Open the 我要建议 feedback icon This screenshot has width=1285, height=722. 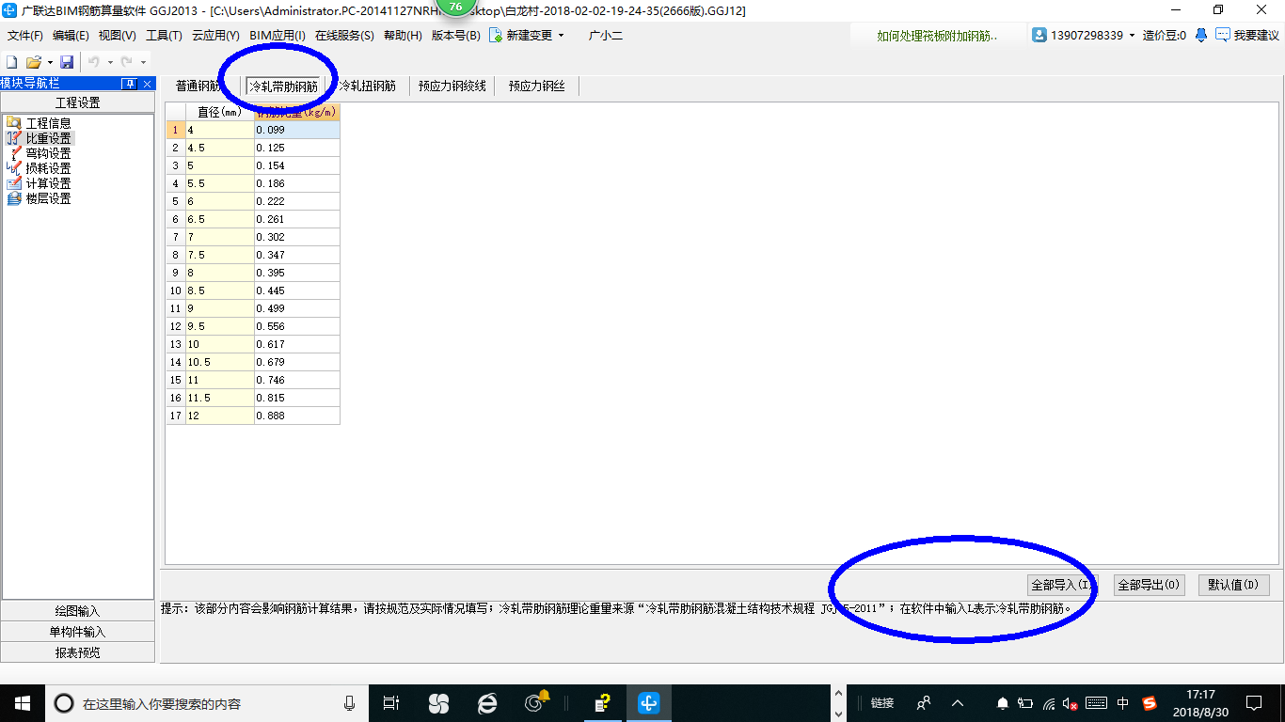click(1223, 35)
